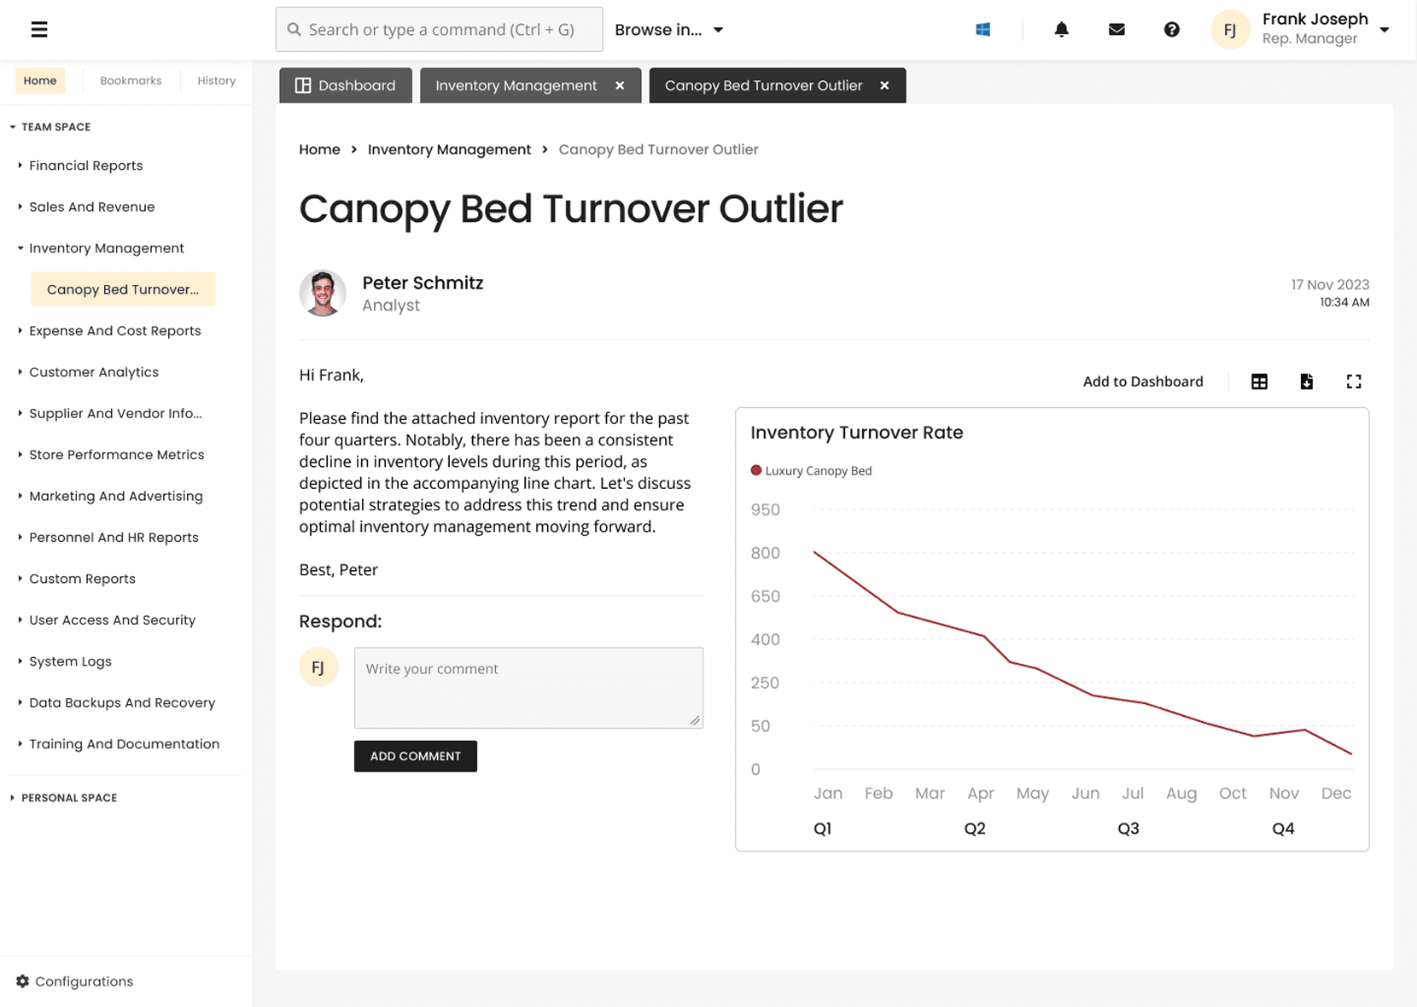Open Marketing And Advertising
The width and height of the screenshot is (1417, 1007).
coord(115,496)
